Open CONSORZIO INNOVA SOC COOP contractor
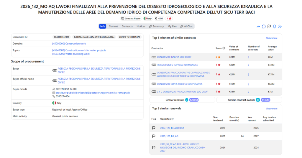The width and height of the screenshot is (302, 158). [x=174, y=57]
